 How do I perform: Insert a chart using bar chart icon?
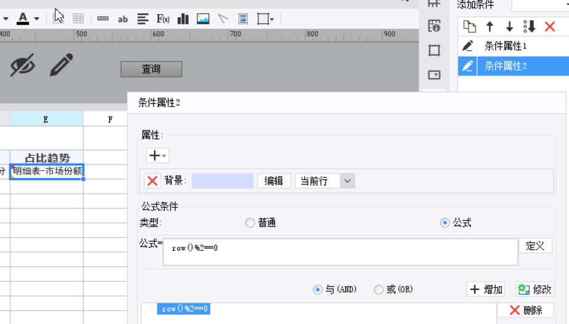click(183, 18)
